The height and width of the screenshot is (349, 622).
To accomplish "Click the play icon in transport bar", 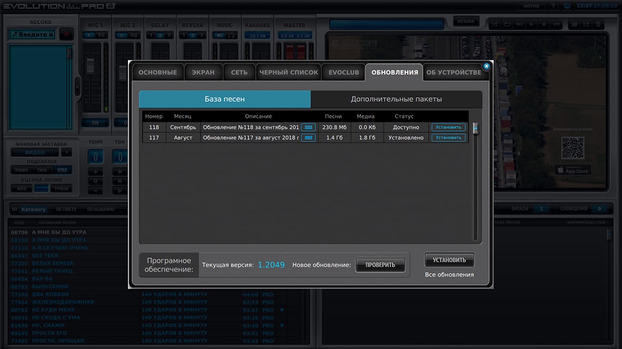I will (532, 24).
